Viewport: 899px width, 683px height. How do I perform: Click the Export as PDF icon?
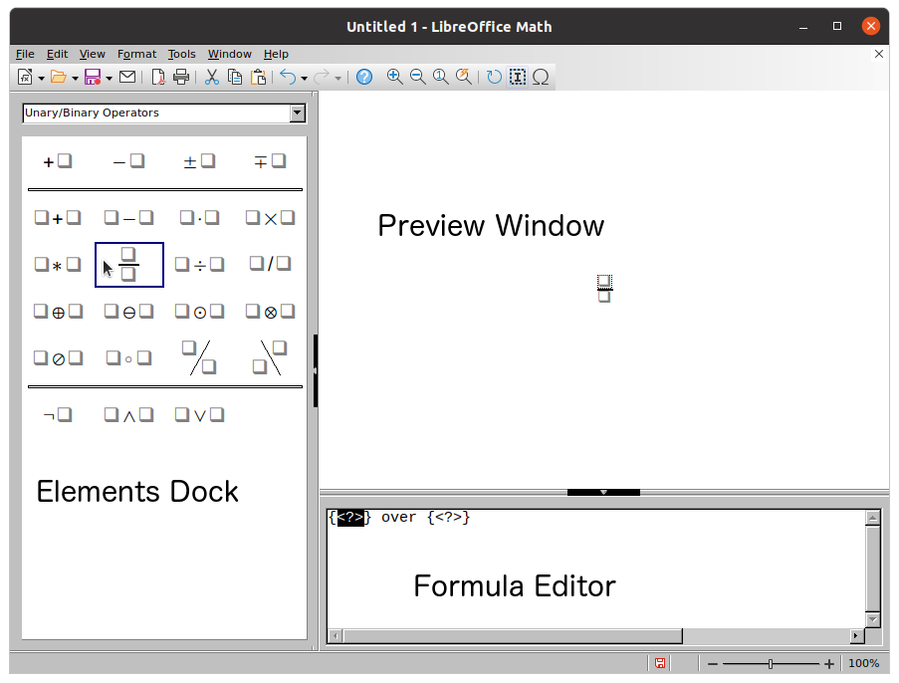click(x=157, y=77)
